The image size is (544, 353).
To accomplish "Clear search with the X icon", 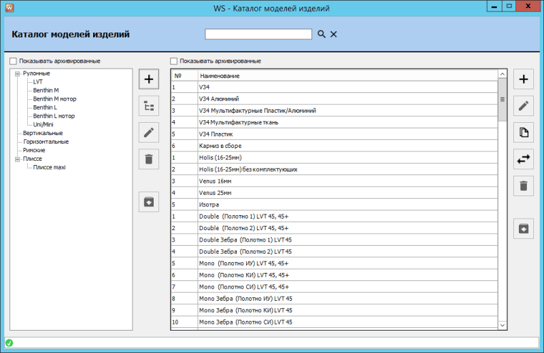I will [x=334, y=34].
